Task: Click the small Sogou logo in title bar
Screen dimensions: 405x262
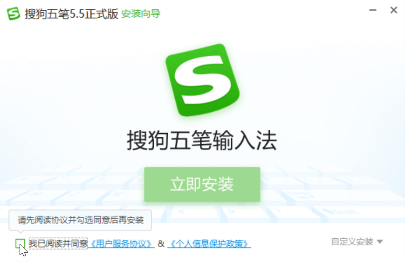Action: tap(13, 13)
